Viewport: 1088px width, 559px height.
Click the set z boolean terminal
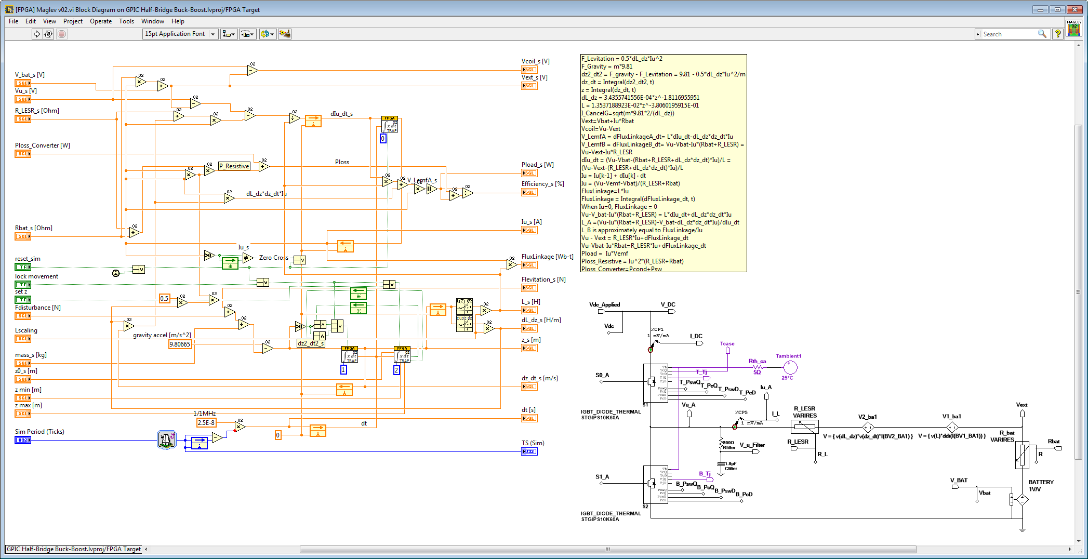(x=23, y=300)
